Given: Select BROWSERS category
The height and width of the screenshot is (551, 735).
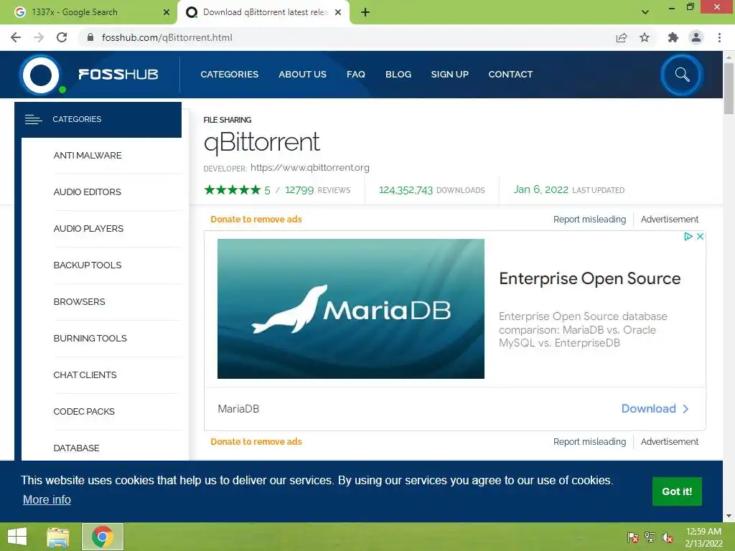Looking at the screenshot, I should (79, 302).
